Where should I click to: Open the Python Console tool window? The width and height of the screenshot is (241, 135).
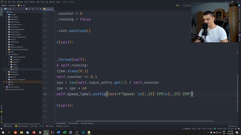(x=63, y=126)
